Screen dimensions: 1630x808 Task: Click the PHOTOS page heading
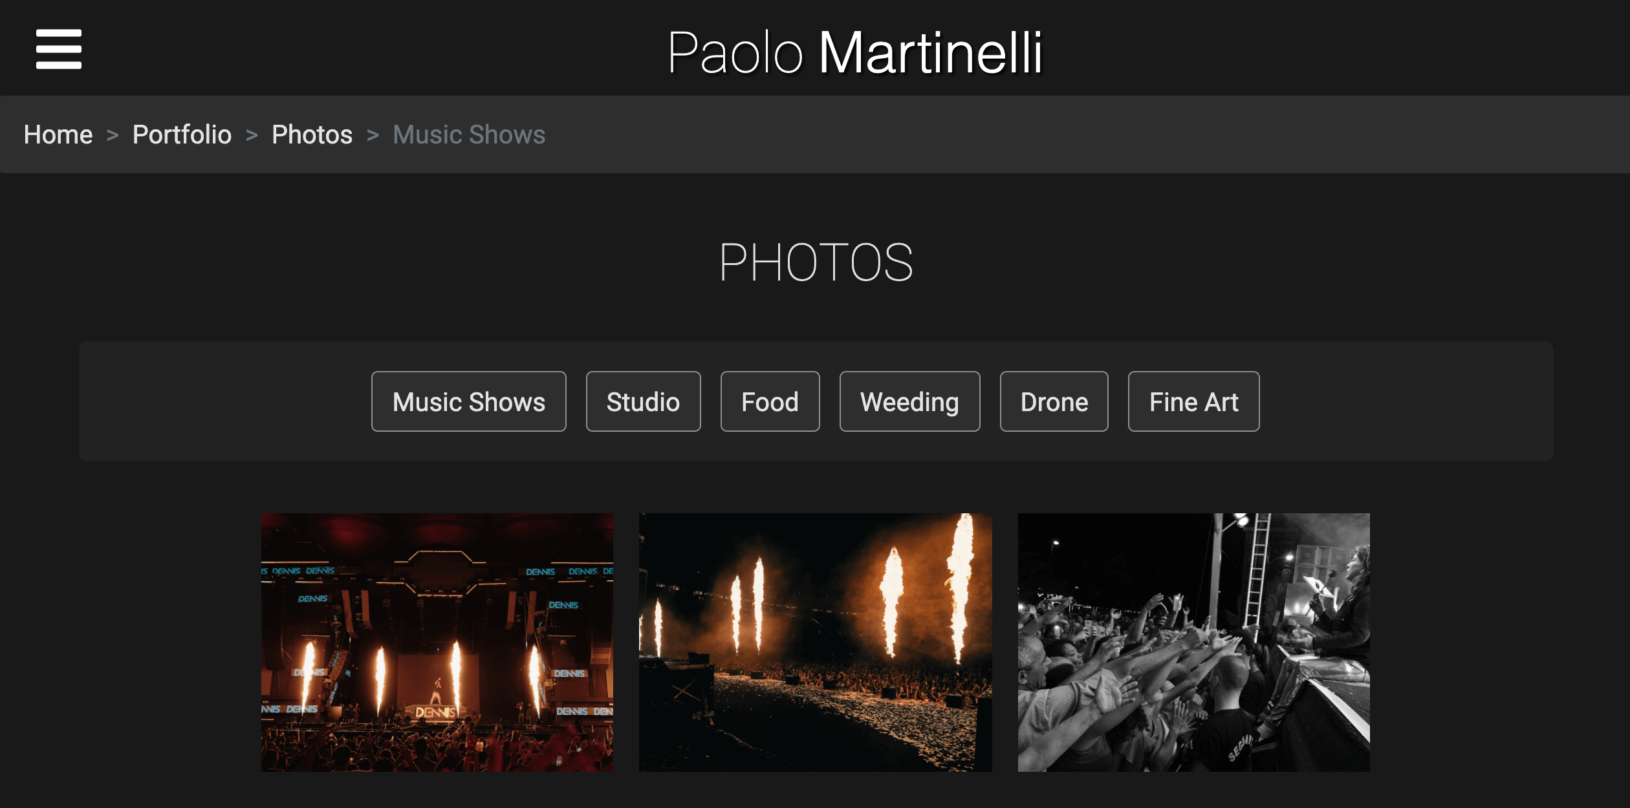click(x=817, y=262)
